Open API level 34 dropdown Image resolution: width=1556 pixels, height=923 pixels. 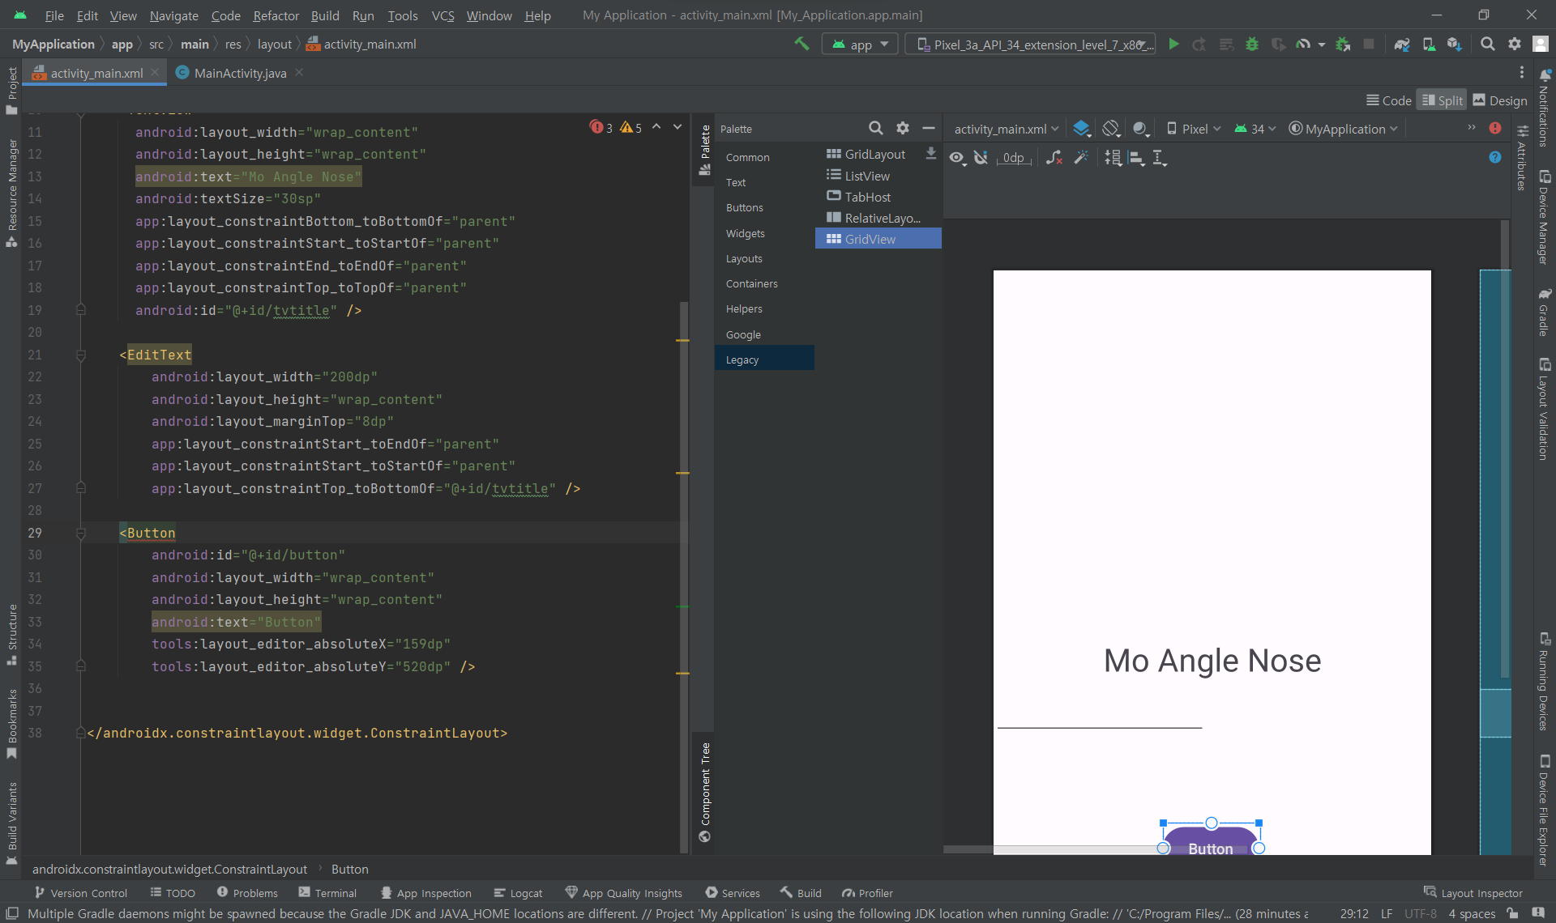point(1255,129)
